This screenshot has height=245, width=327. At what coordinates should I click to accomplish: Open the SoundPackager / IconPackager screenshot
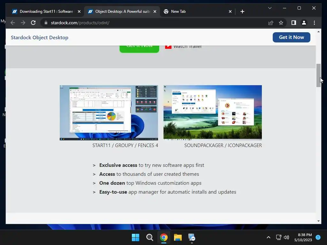tap(212, 113)
